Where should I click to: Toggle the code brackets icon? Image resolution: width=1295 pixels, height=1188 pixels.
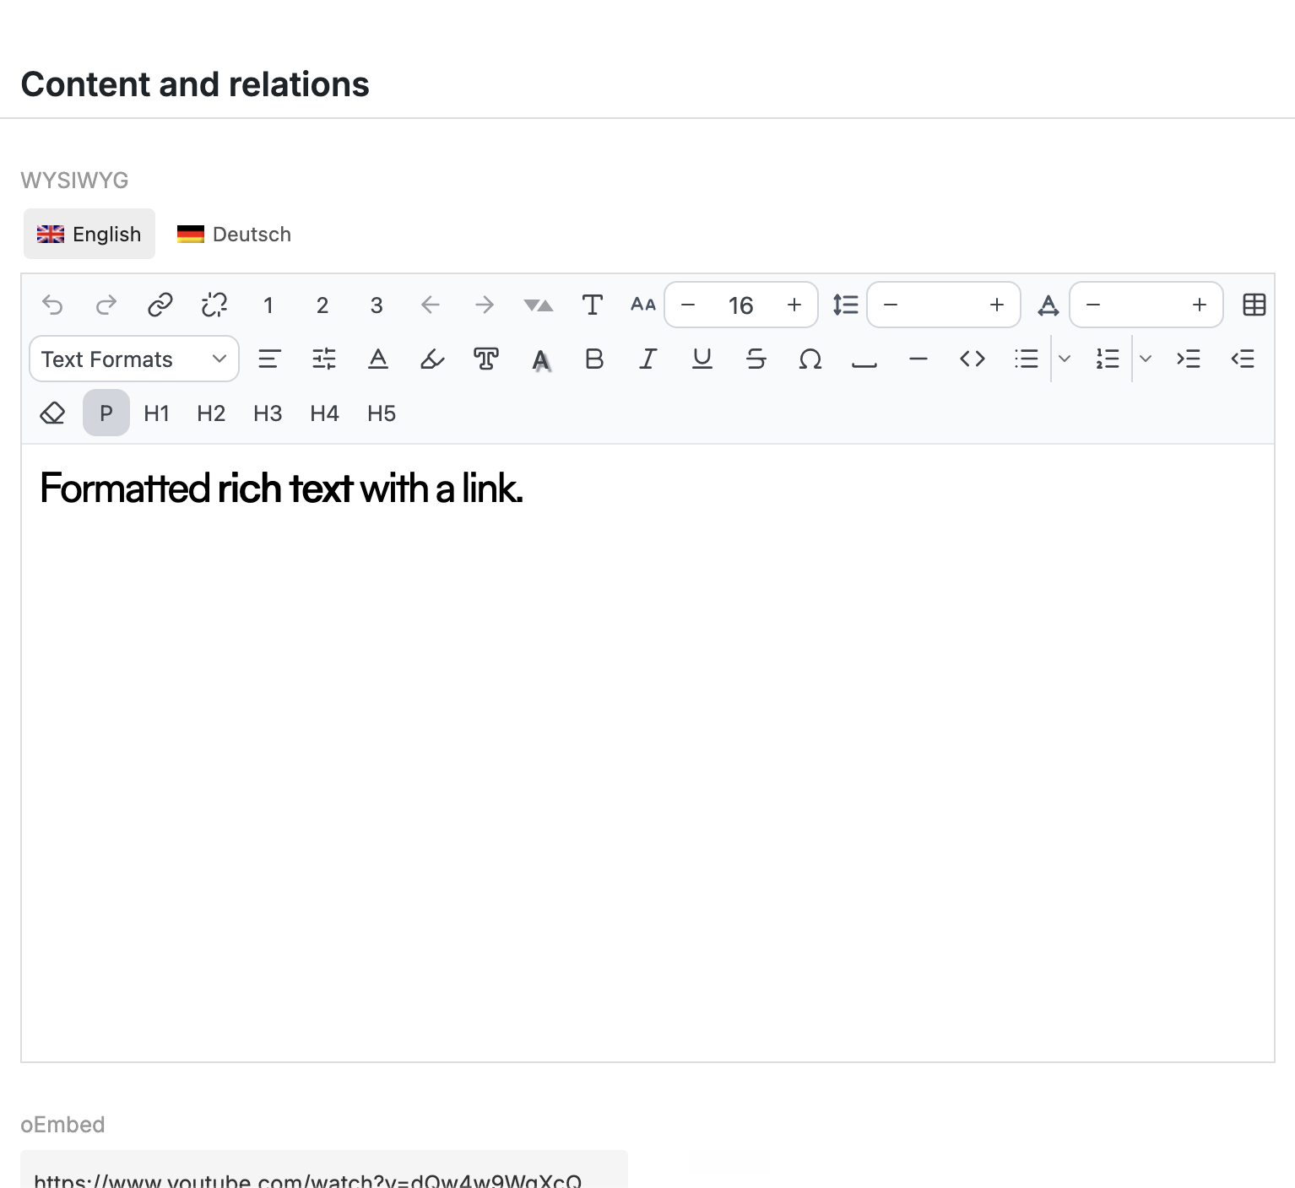coord(973,359)
